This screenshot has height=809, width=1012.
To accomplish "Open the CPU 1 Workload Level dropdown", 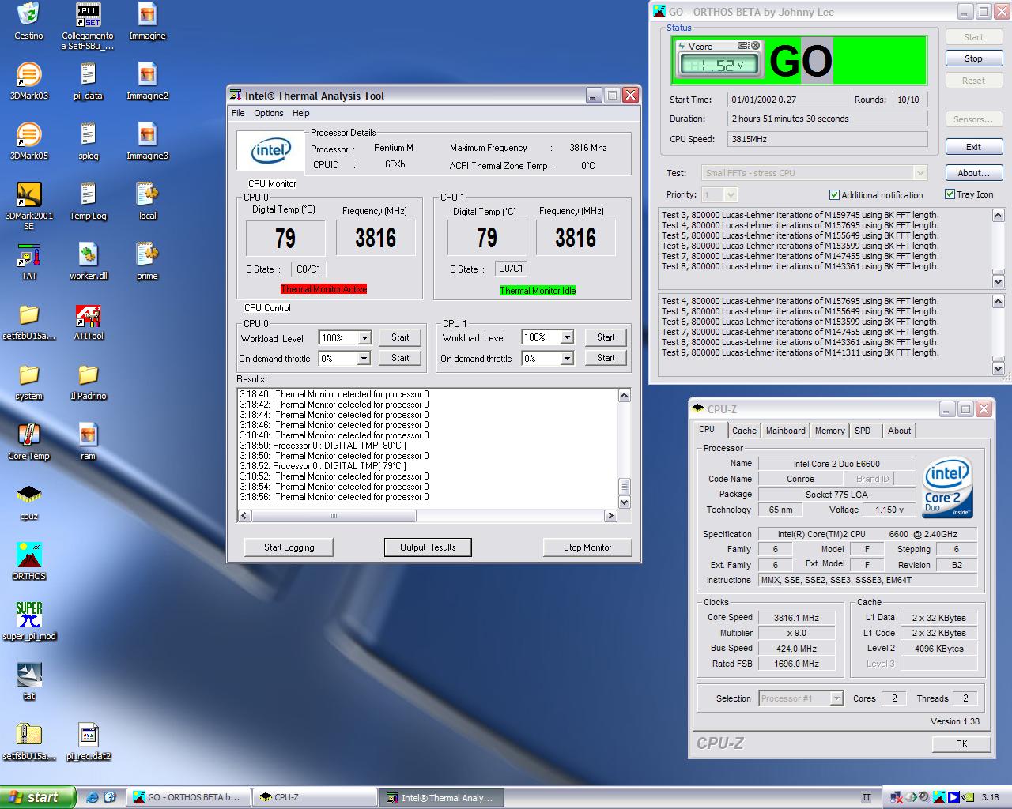I will tap(567, 337).
